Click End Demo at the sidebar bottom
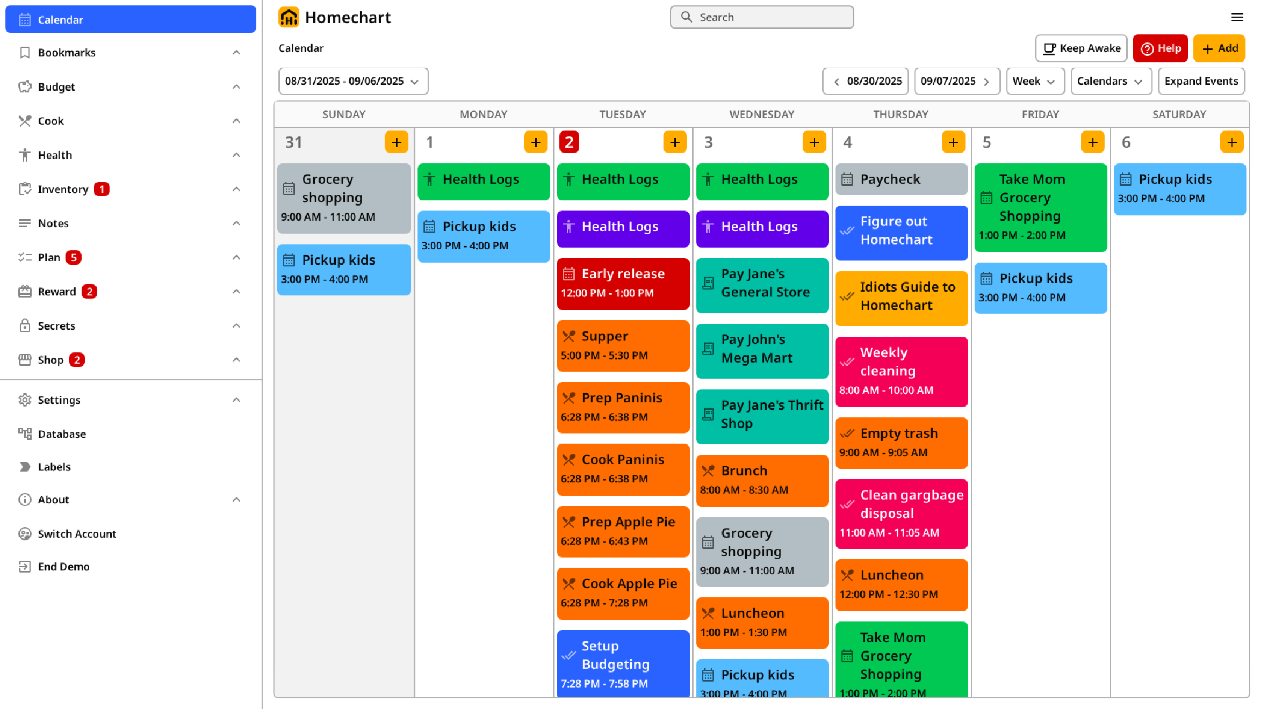Image resolution: width=1261 pixels, height=709 pixels. pos(63,566)
